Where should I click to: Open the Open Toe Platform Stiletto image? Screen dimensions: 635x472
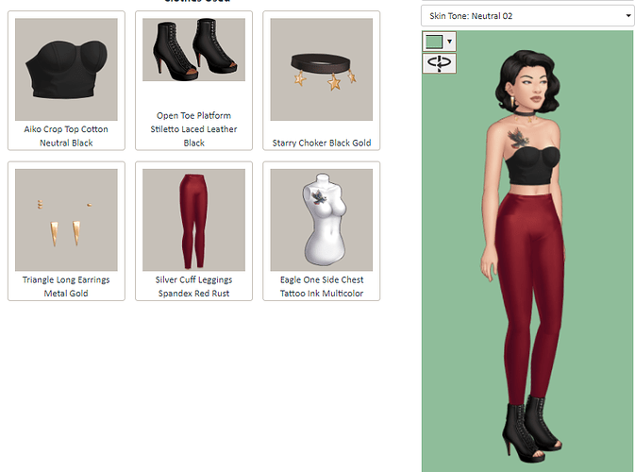(194, 49)
